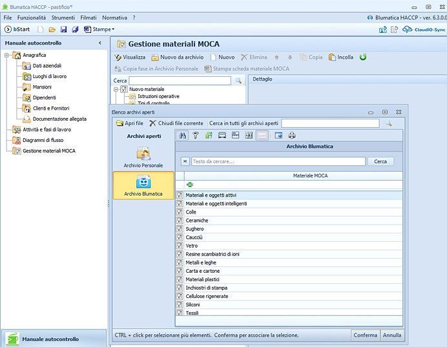Collapse the Manuale autocontrollo side panel
This screenshot has width=447, height=347.
(99, 43)
